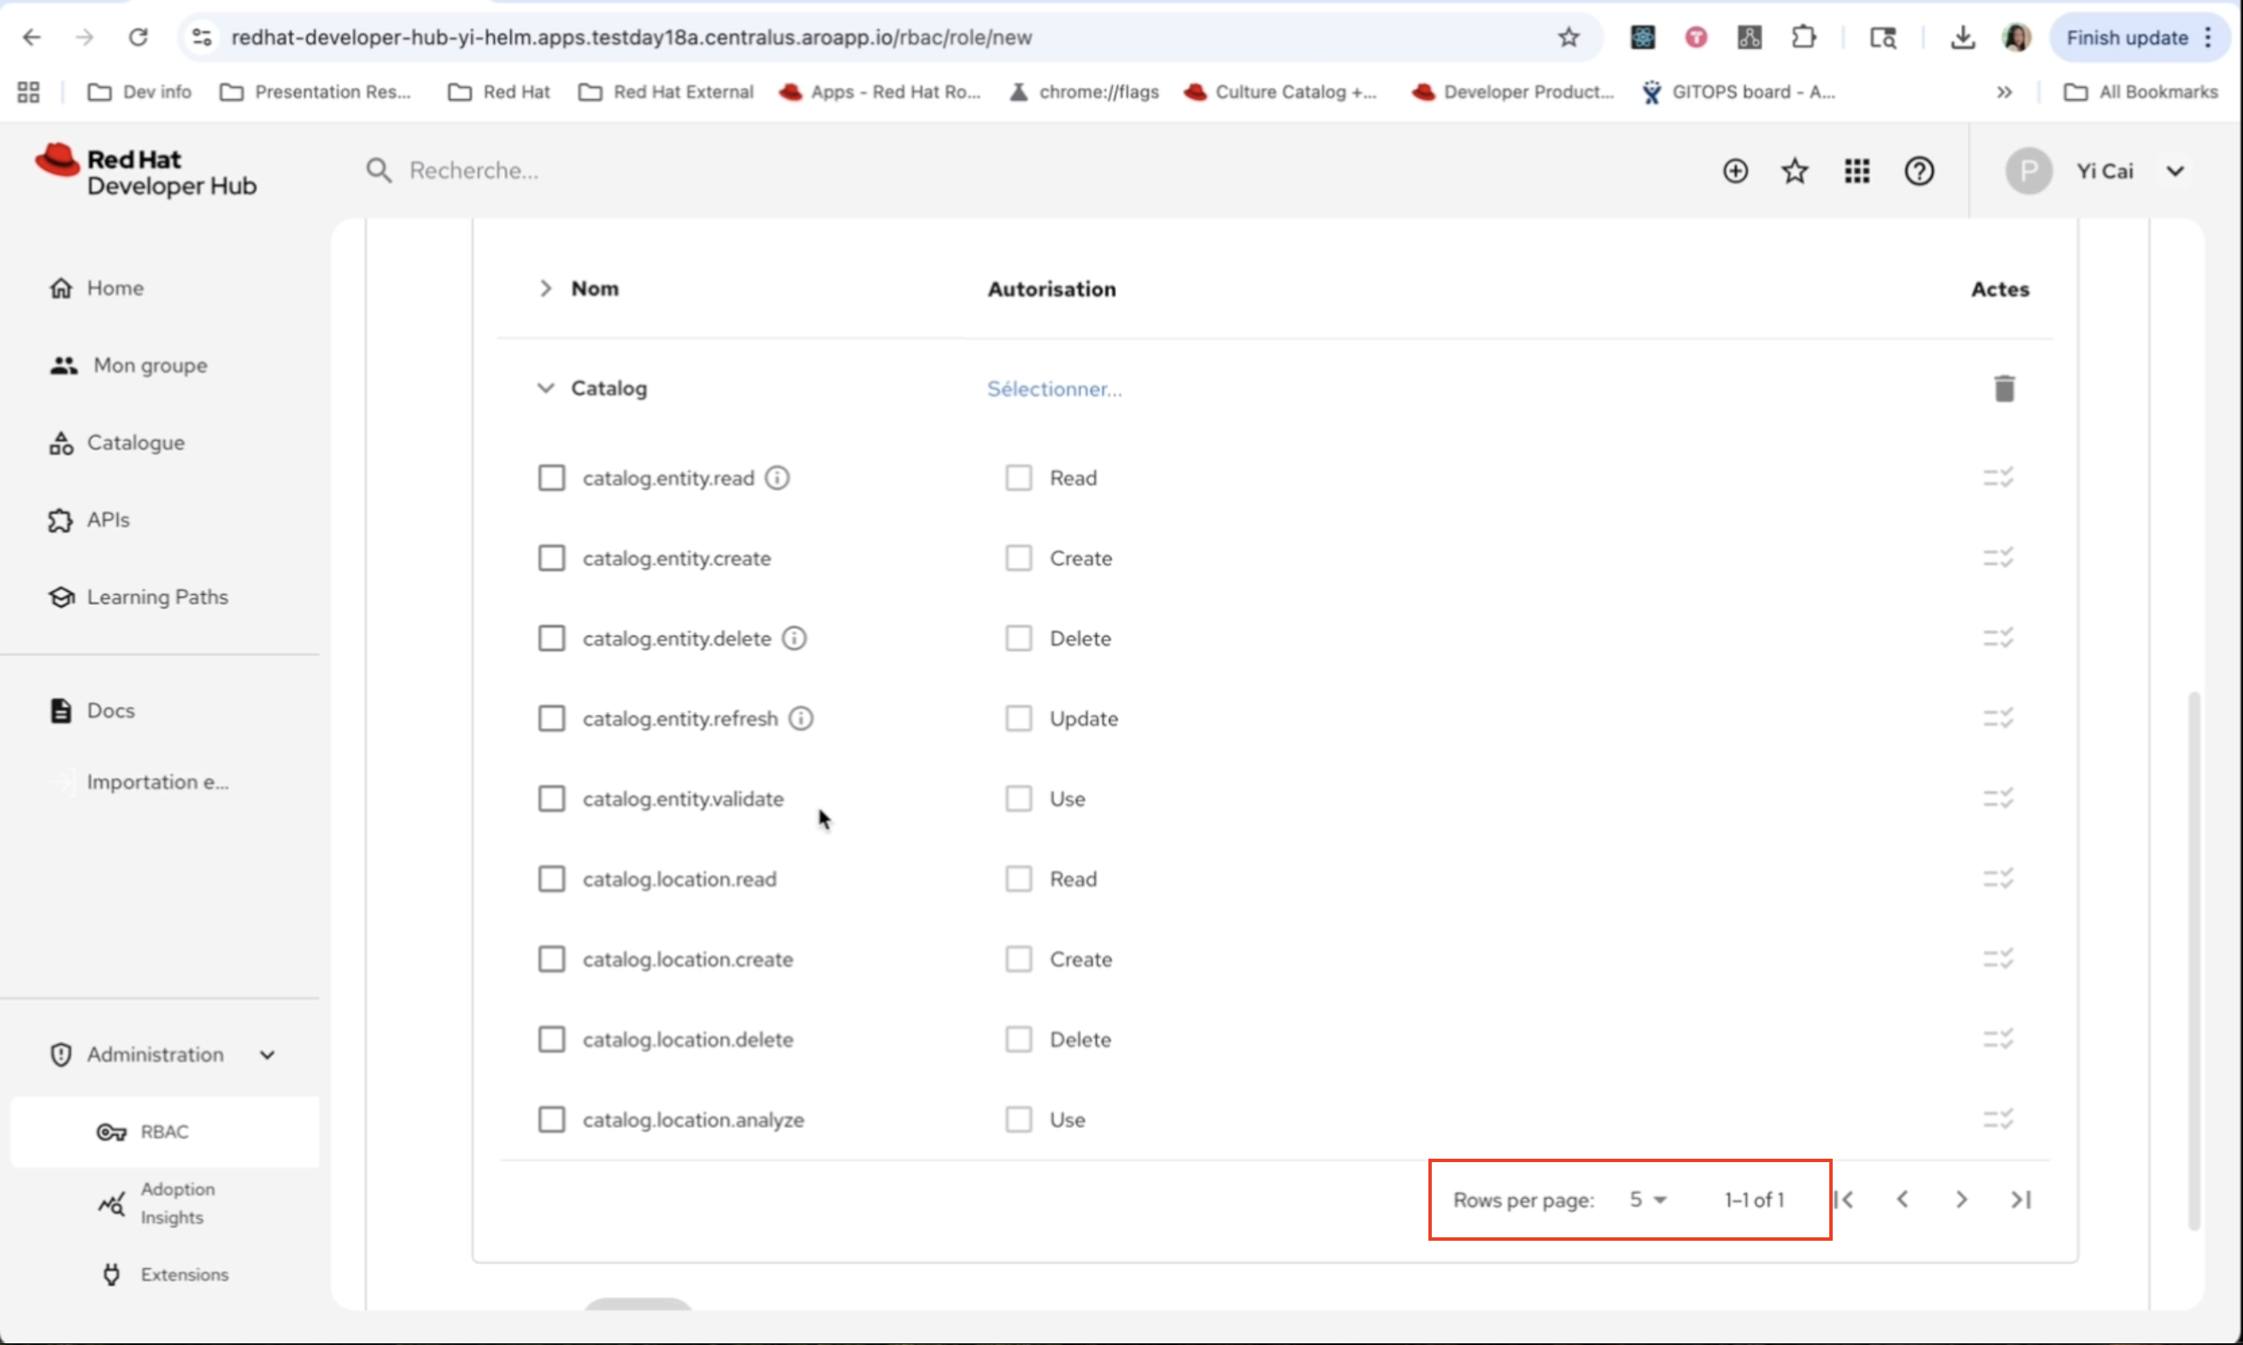Click the info icon beside catalog.entity.refresh
This screenshot has width=2243, height=1345.
pos(801,719)
